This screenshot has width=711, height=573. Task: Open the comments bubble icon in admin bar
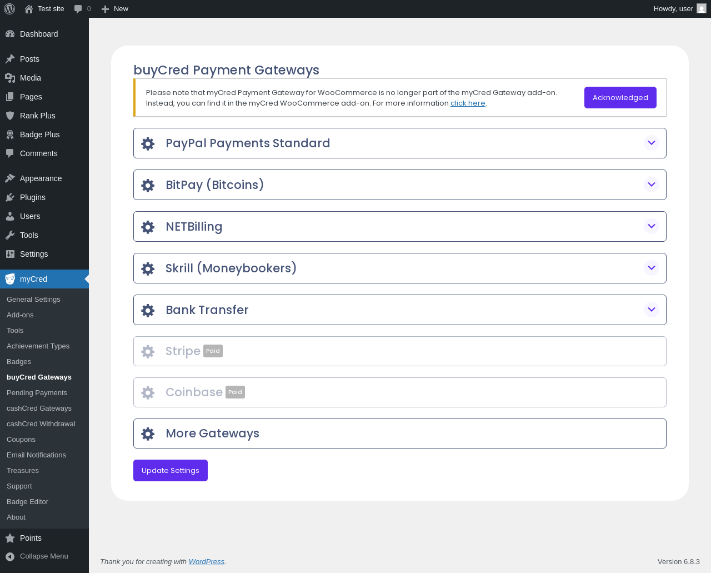[78, 9]
